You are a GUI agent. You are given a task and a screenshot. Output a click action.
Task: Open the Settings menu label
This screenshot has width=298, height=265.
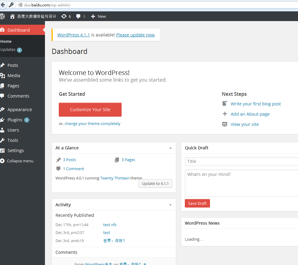pyautogui.click(x=16, y=151)
